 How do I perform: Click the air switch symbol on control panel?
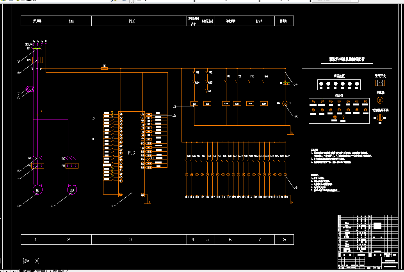pyautogui.click(x=380, y=83)
